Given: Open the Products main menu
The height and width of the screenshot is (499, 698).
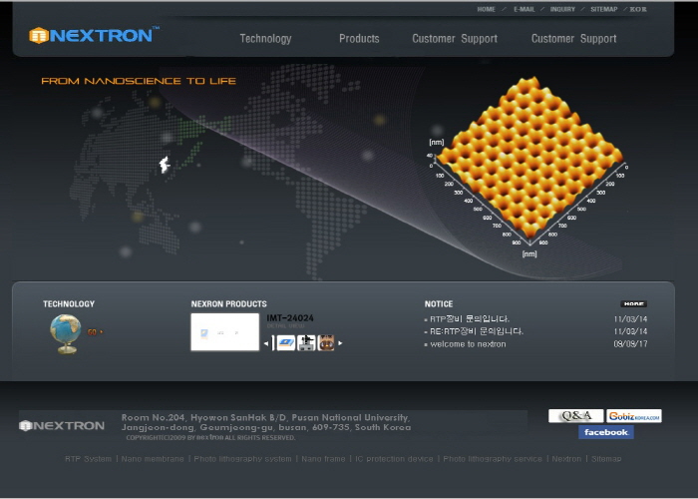Looking at the screenshot, I should coord(359,39).
